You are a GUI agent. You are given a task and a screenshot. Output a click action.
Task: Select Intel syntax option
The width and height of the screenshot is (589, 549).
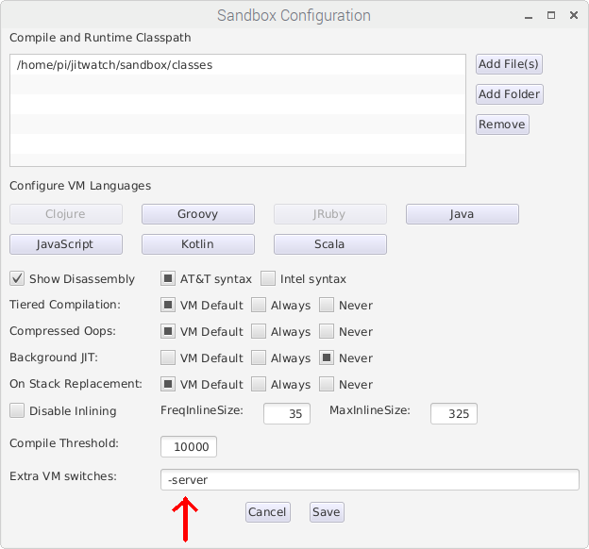pyautogui.click(x=268, y=278)
